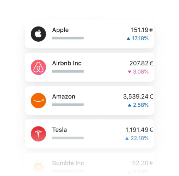Select Airbnb's 3.08% change value
Screen dimensions: 179x176
point(141,72)
